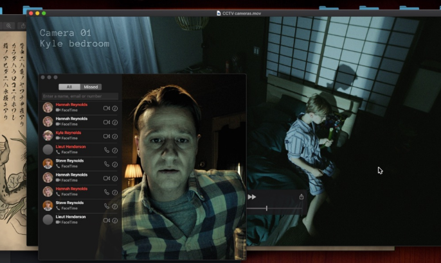Call back the missed Lieut Henderson audio call

pyautogui.click(x=107, y=150)
